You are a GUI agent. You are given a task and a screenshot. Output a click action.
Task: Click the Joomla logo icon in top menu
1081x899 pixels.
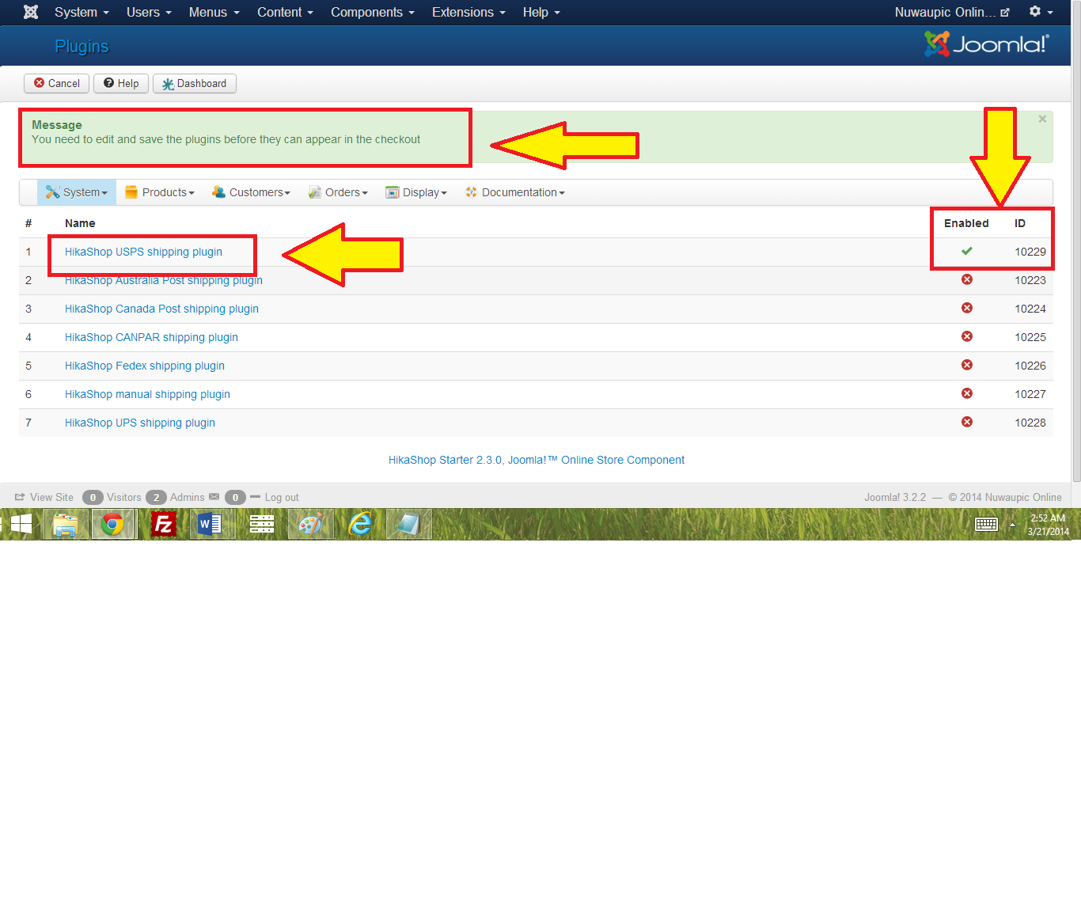pos(31,12)
